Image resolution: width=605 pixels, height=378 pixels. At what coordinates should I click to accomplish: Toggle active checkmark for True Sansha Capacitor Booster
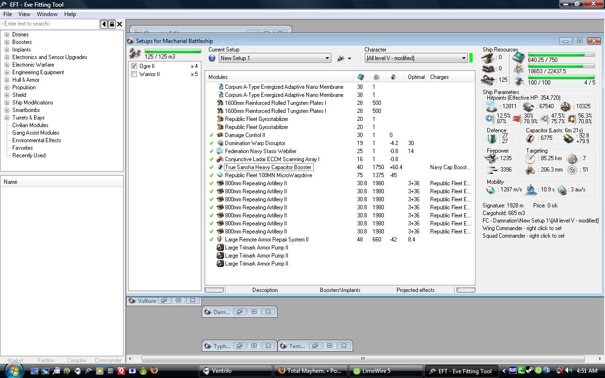click(212, 167)
